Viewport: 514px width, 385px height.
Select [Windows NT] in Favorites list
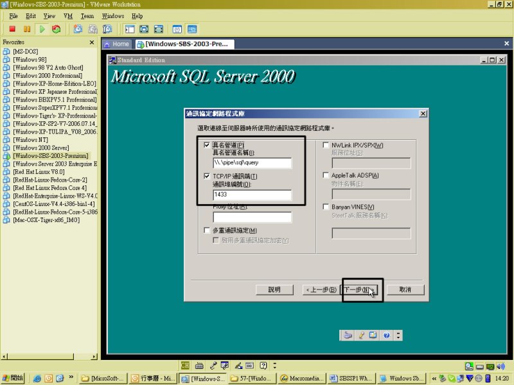[x=30, y=140]
